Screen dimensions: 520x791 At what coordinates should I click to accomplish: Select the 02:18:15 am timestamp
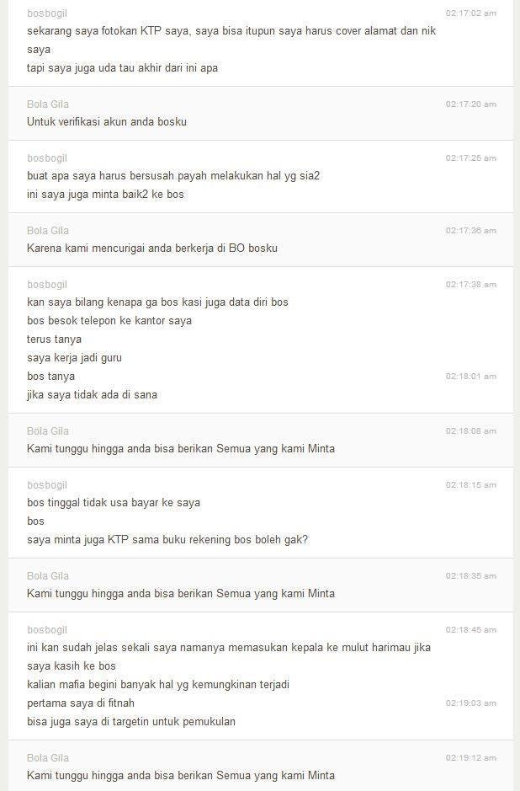470,485
